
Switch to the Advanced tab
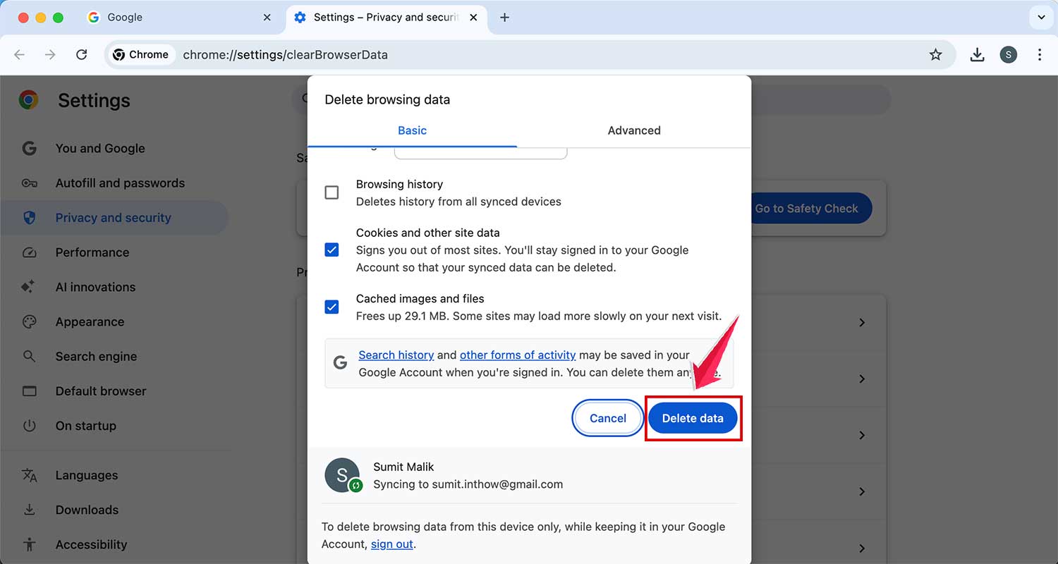(x=633, y=130)
